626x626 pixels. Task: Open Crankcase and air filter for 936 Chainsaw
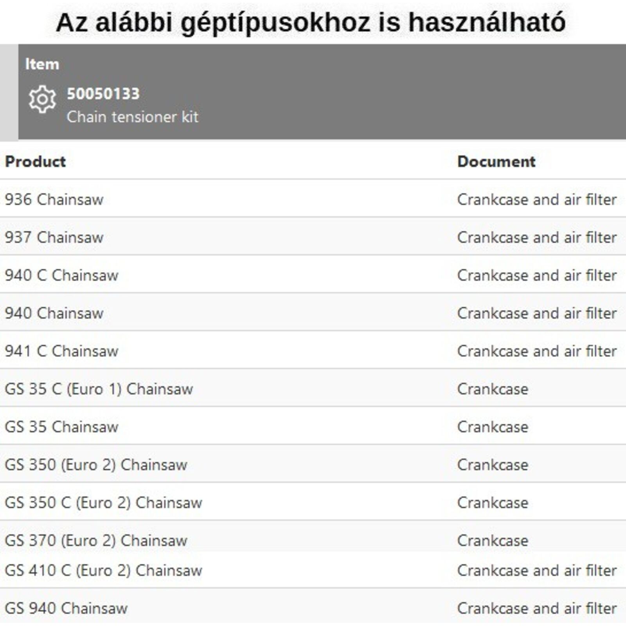[x=537, y=200]
